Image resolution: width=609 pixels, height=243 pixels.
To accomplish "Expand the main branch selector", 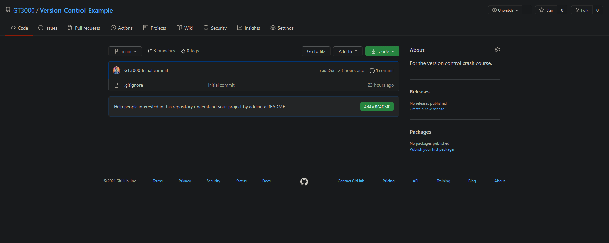I will coord(125,51).
